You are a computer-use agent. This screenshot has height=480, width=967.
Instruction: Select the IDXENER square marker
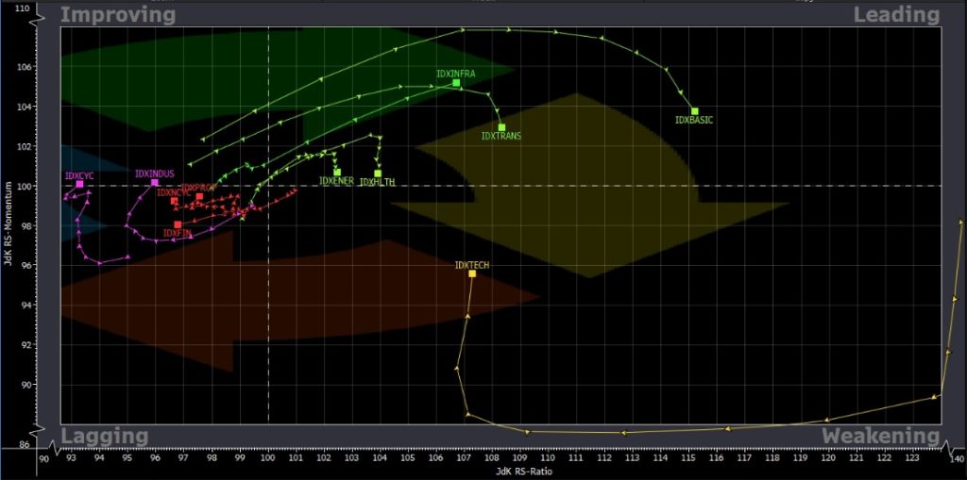click(x=337, y=173)
